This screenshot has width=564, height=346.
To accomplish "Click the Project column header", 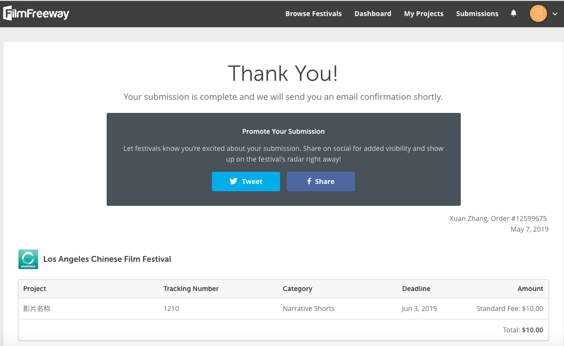I will [x=35, y=289].
